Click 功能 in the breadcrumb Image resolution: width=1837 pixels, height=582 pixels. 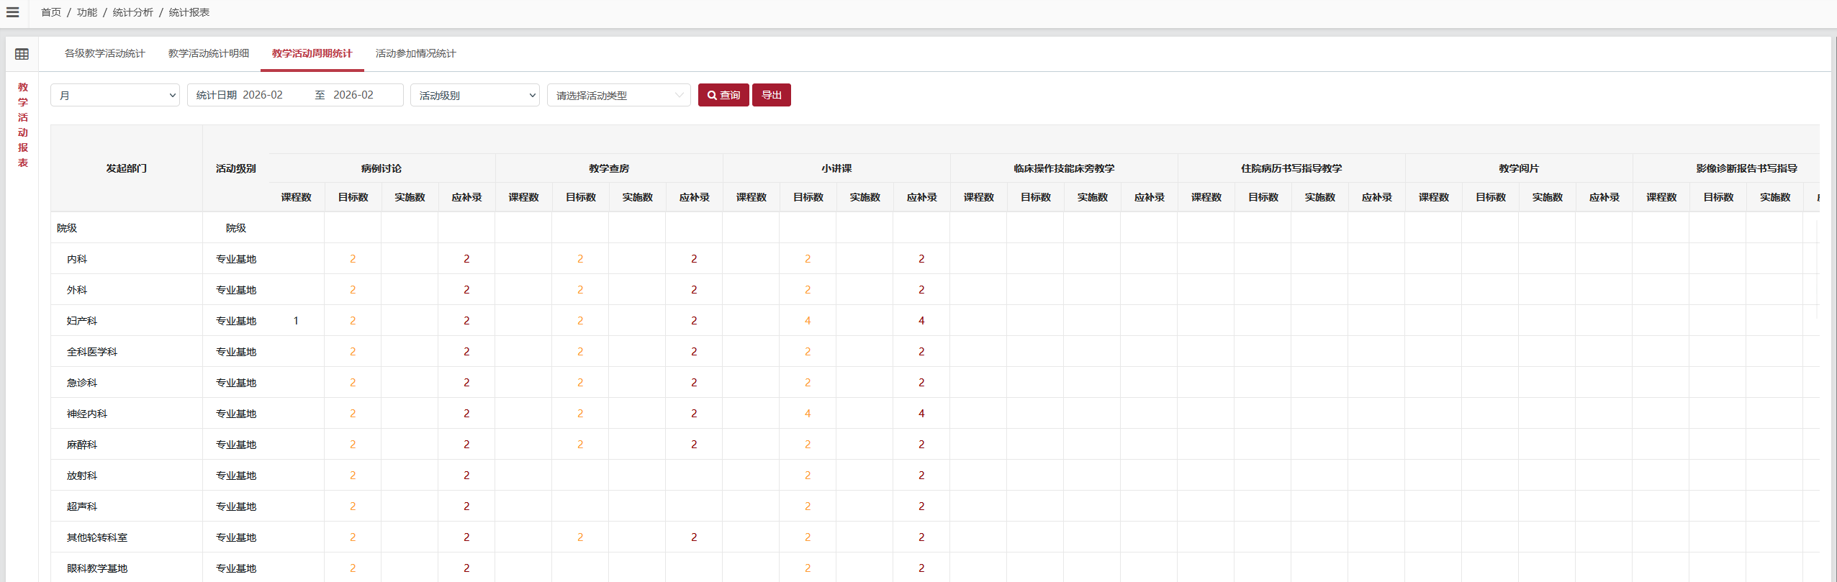(x=87, y=12)
